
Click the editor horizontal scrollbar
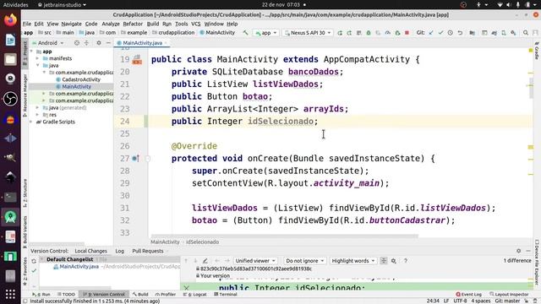(x=284, y=236)
